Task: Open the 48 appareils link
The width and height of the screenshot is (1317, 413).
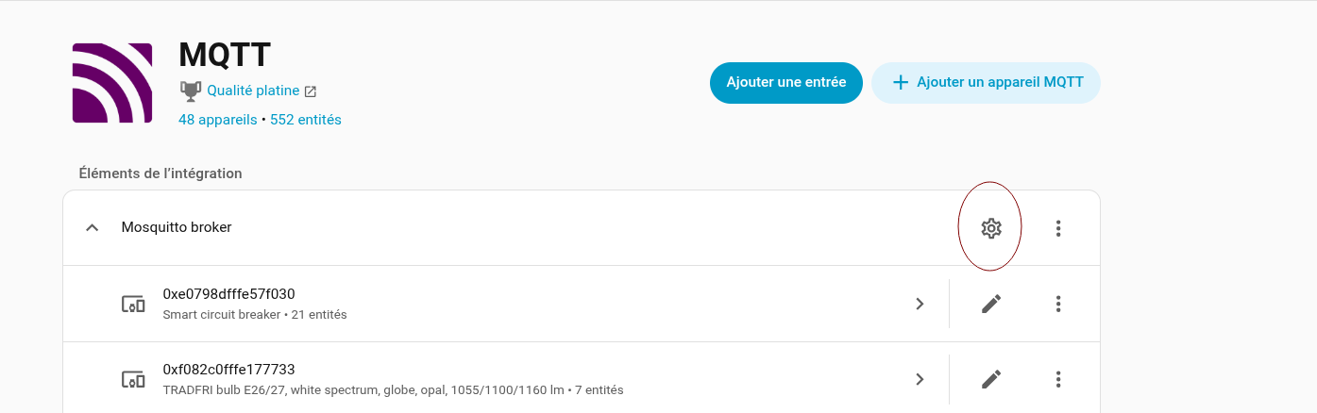Action: click(217, 120)
